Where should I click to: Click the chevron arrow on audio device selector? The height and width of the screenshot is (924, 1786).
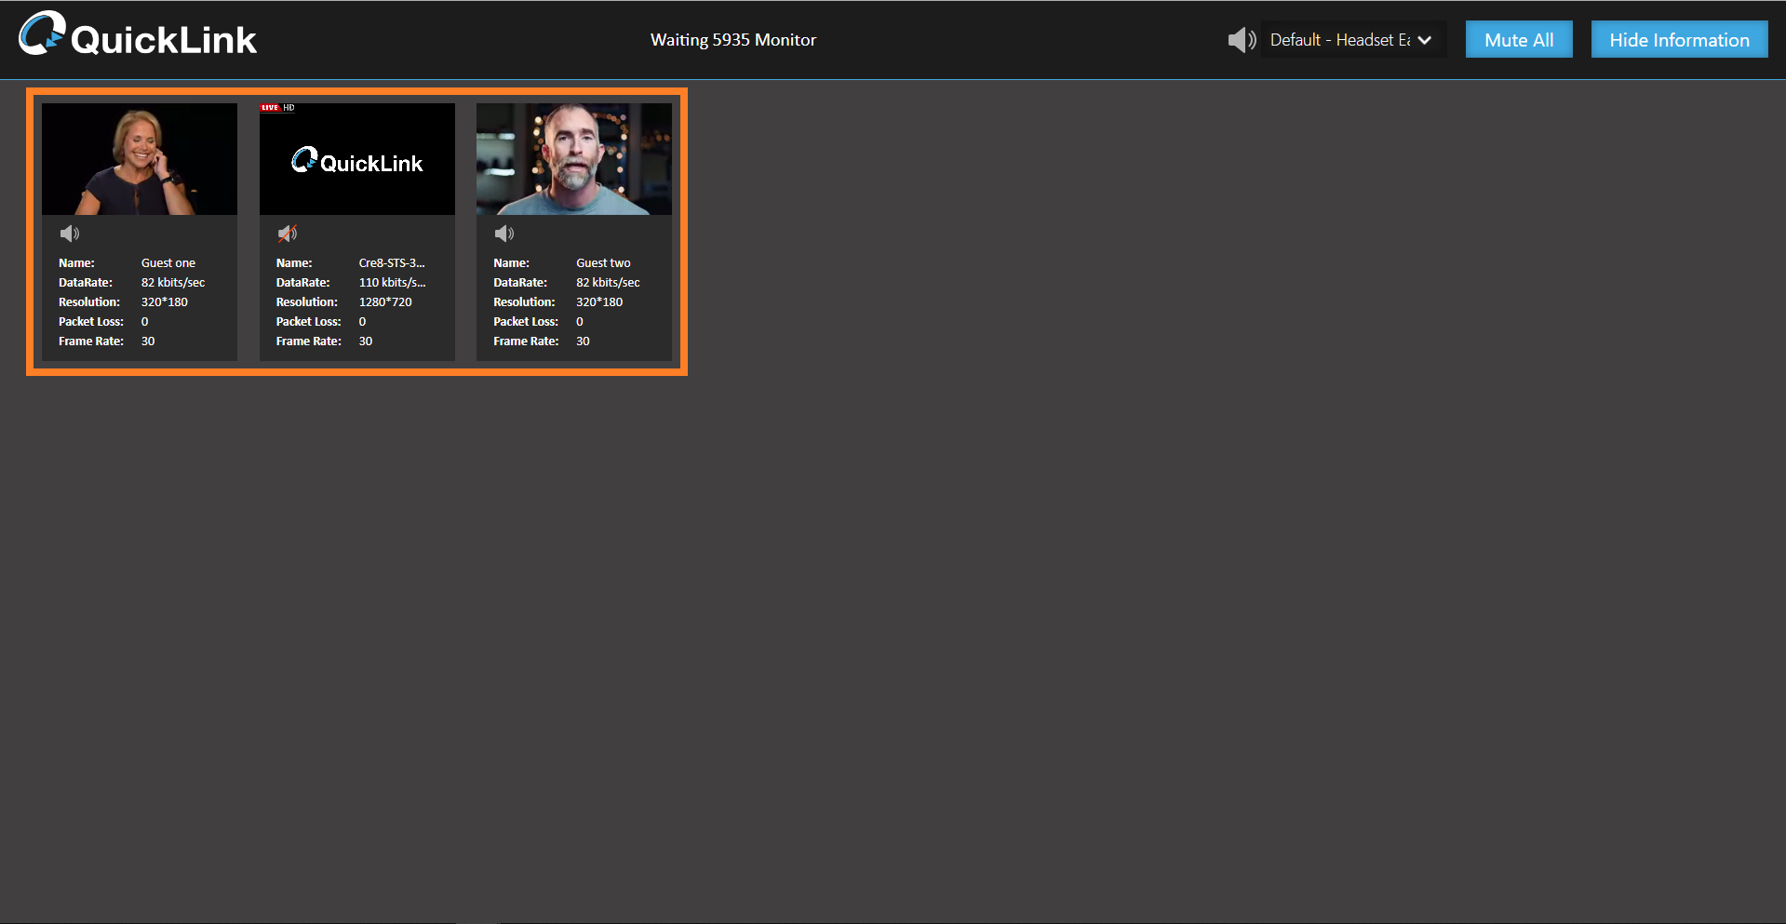point(1424,40)
